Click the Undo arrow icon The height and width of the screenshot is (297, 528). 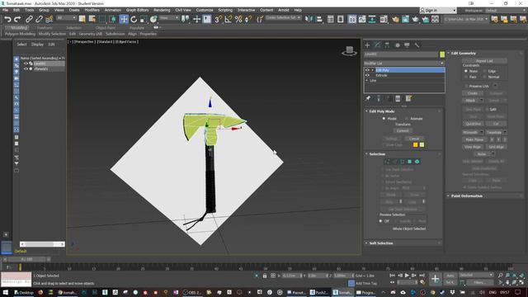click(x=7, y=19)
